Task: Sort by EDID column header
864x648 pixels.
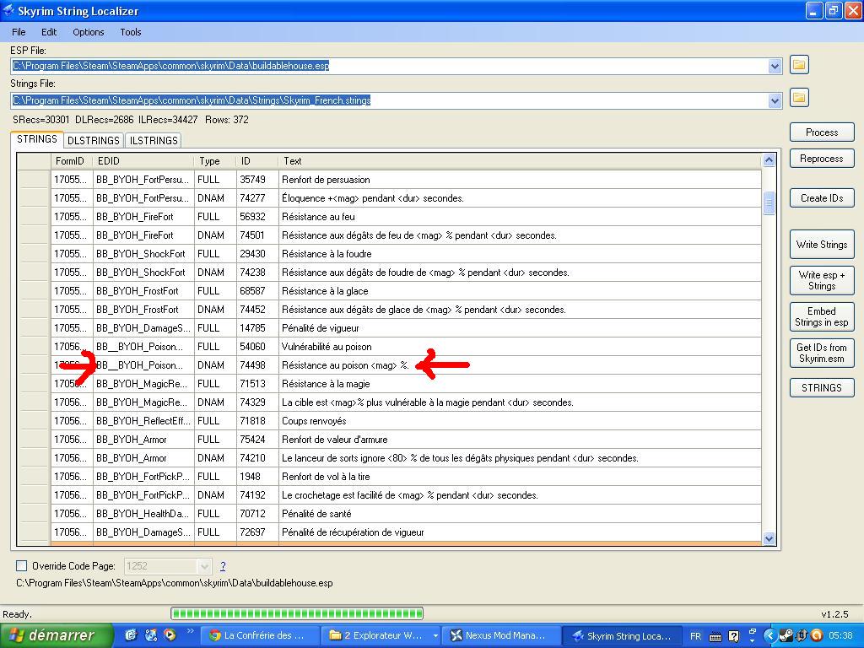Action: 143,161
